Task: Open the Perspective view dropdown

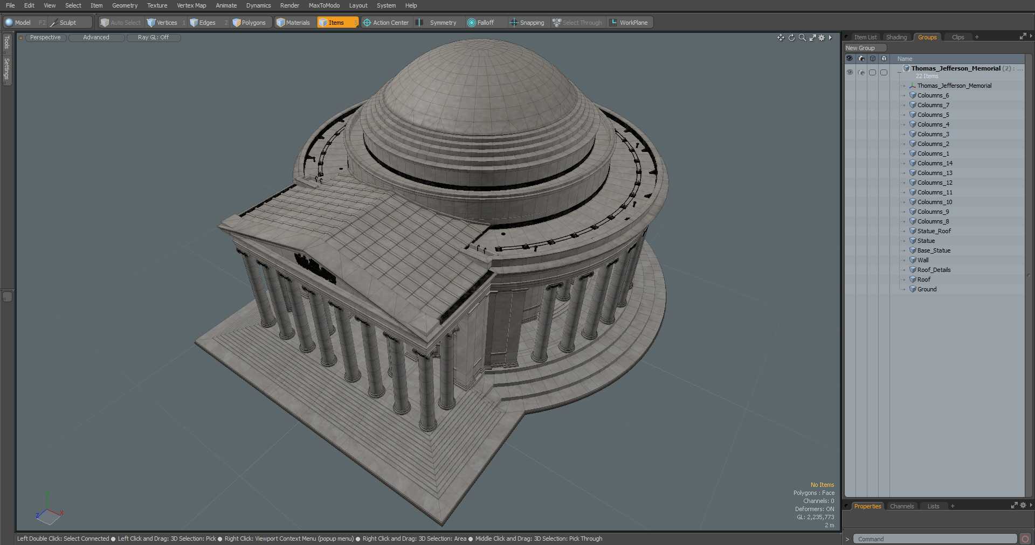Action: coord(45,38)
